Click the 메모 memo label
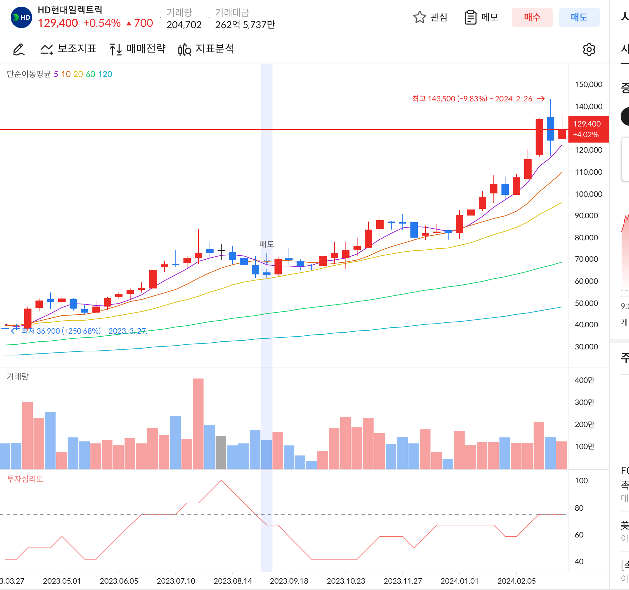 (x=490, y=17)
